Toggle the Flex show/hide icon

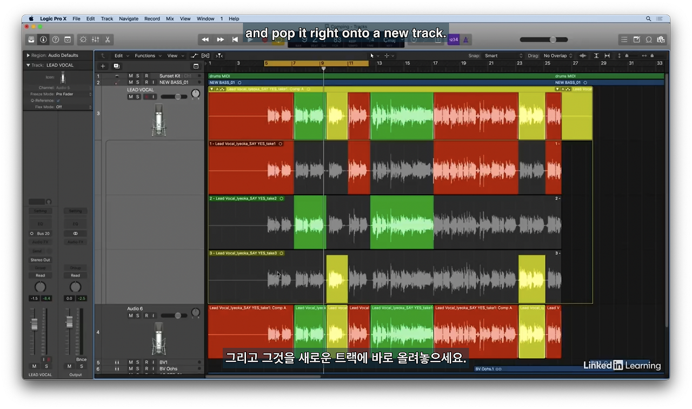[205, 56]
